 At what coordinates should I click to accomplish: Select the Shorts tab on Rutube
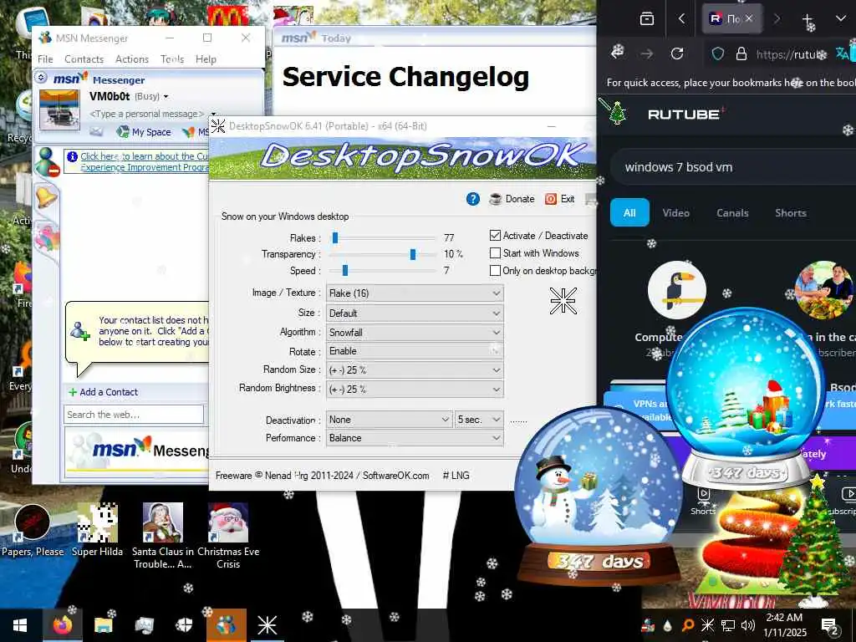pos(791,213)
